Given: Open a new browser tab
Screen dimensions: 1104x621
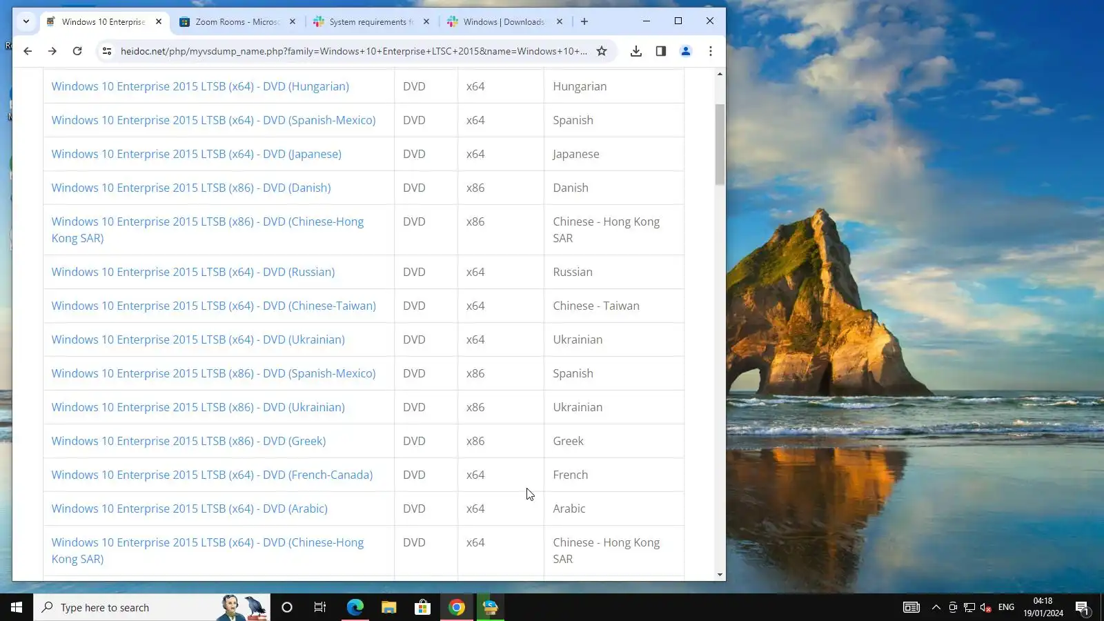Looking at the screenshot, I should coord(584,21).
